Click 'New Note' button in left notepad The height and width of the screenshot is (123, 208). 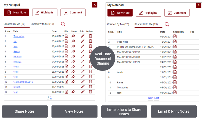coord(16,12)
